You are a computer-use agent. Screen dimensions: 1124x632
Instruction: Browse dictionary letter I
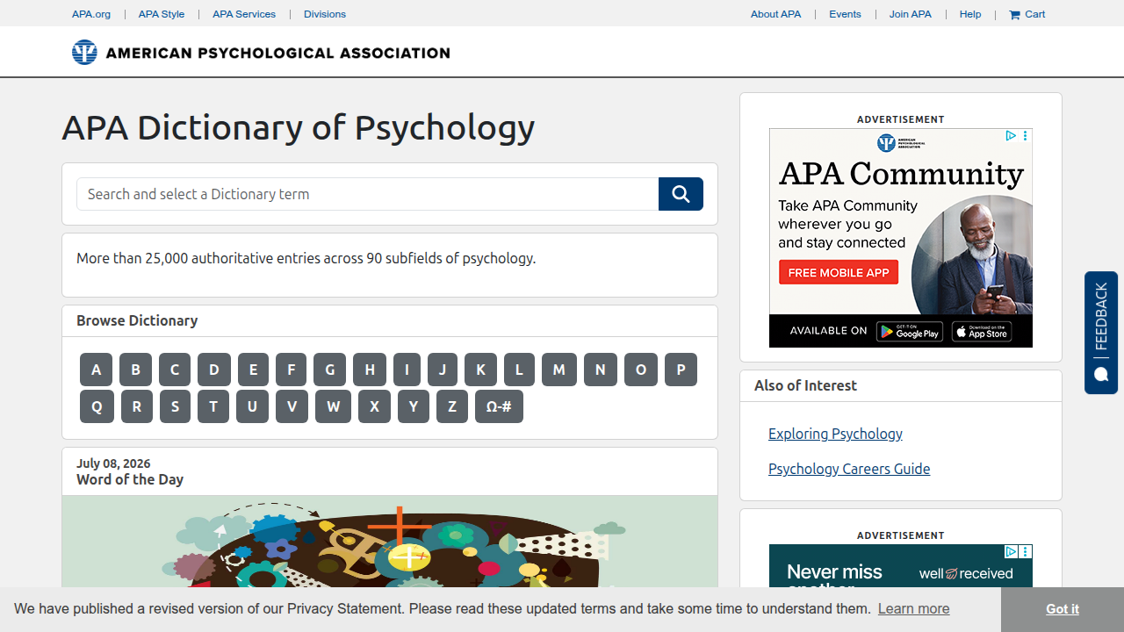[407, 370]
